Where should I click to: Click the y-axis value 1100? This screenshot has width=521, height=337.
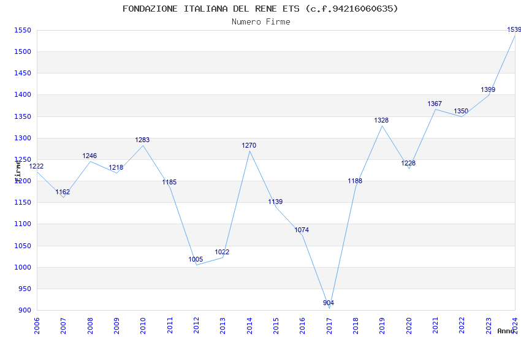[23, 224]
